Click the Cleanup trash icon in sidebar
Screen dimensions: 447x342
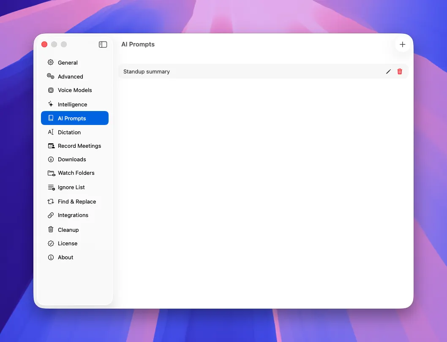coord(51,229)
